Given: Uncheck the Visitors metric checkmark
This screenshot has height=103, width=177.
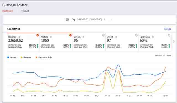Looking at the screenshot, I should tap(71, 35).
